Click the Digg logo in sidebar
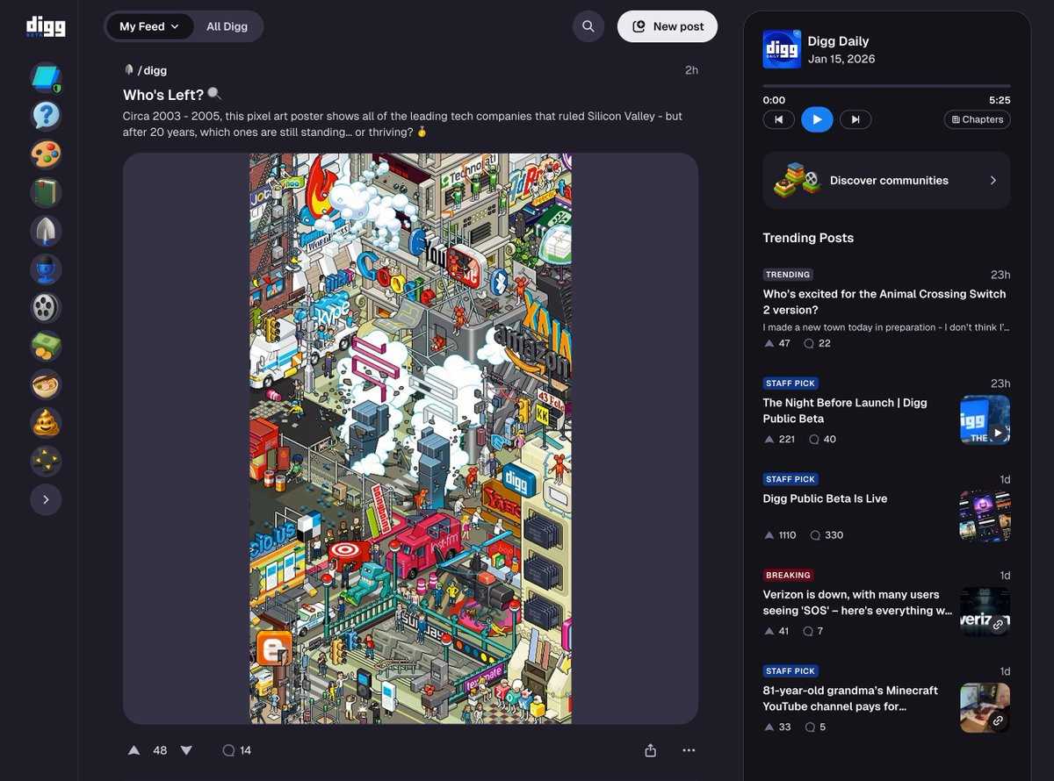Screen dimensions: 1054x781 pyautogui.click(x=46, y=26)
